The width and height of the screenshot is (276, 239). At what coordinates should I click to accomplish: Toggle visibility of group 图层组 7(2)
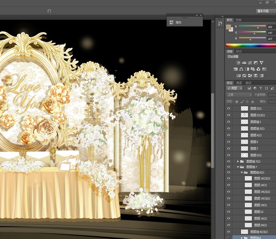(229, 161)
